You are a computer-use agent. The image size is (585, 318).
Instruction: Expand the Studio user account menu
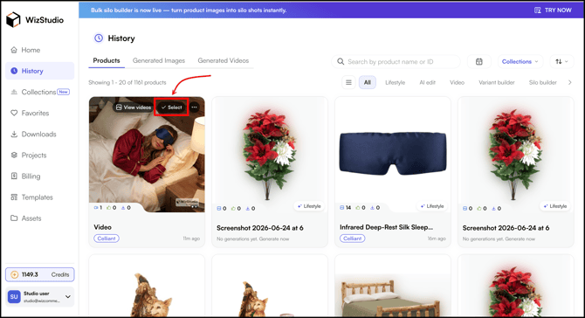coord(68,297)
